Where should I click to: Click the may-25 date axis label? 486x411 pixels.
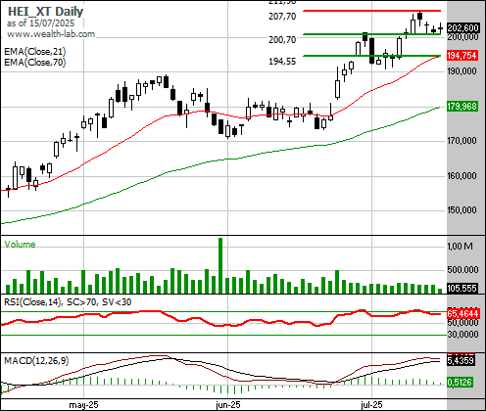(83, 405)
